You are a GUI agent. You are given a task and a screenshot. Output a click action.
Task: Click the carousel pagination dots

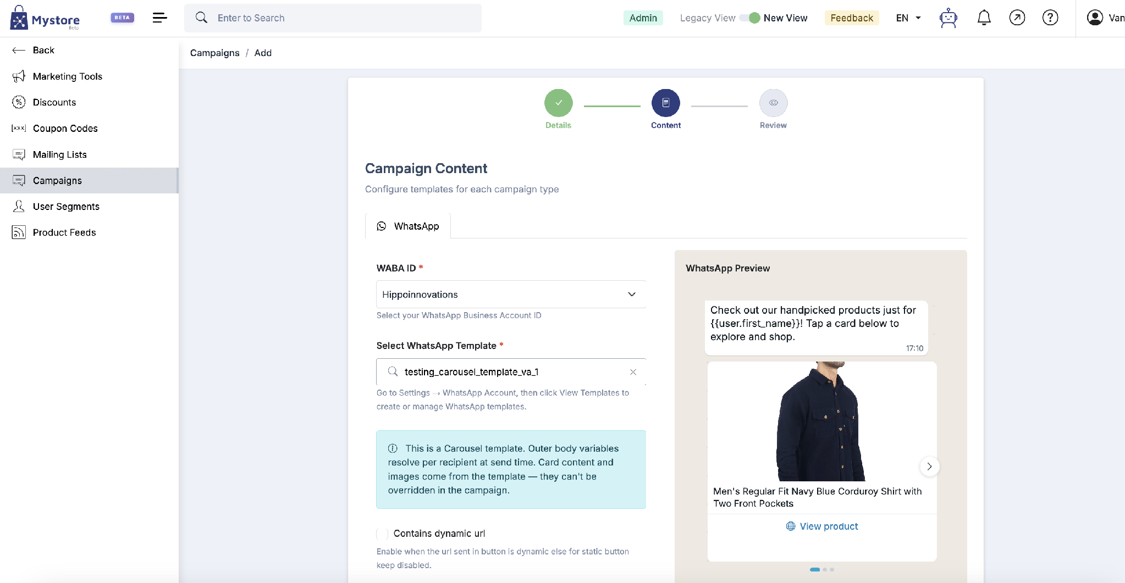(822, 570)
